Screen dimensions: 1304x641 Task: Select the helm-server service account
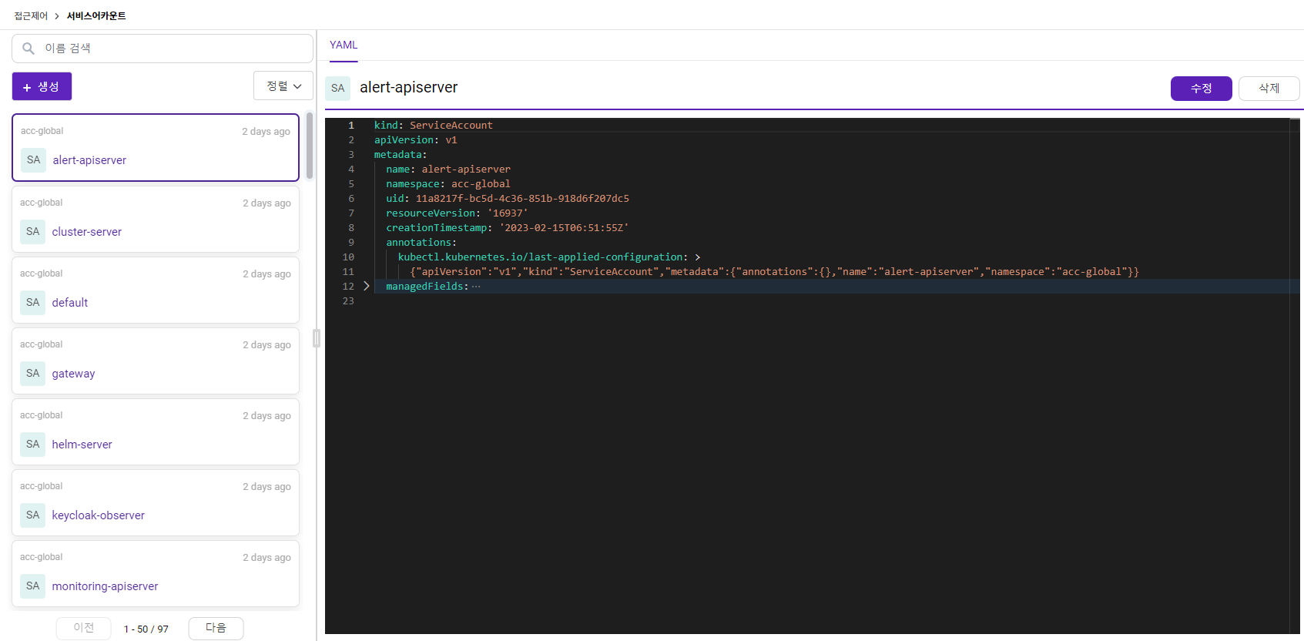click(x=156, y=431)
